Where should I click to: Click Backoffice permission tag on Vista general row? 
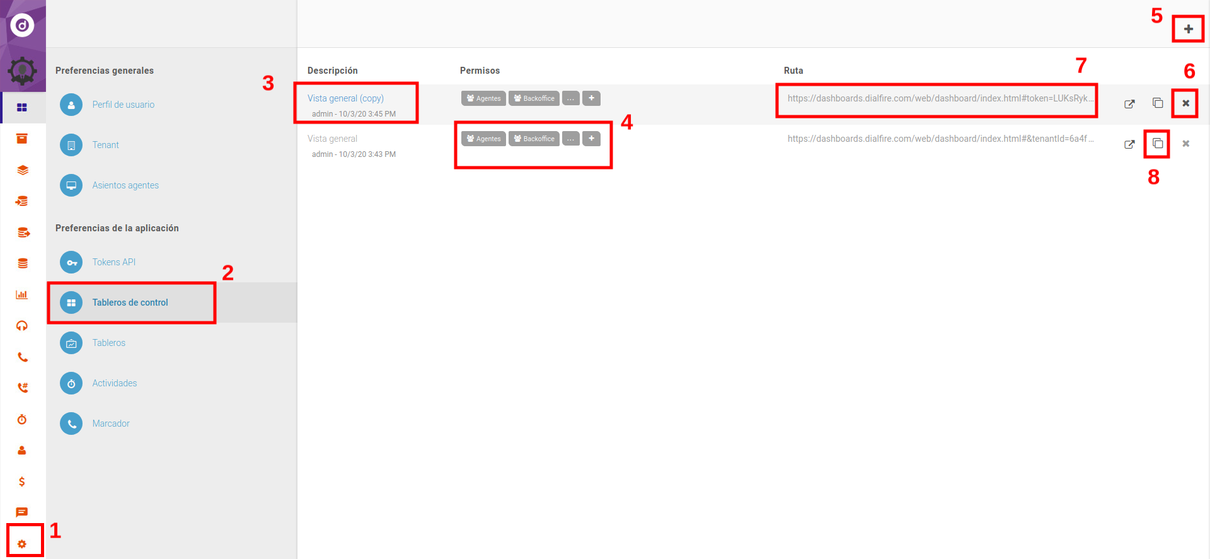point(534,139)
